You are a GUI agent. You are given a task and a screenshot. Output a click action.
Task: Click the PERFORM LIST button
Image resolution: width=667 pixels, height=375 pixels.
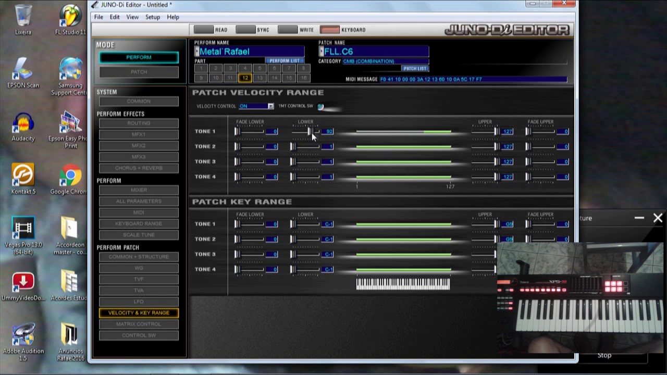point(285,61)
